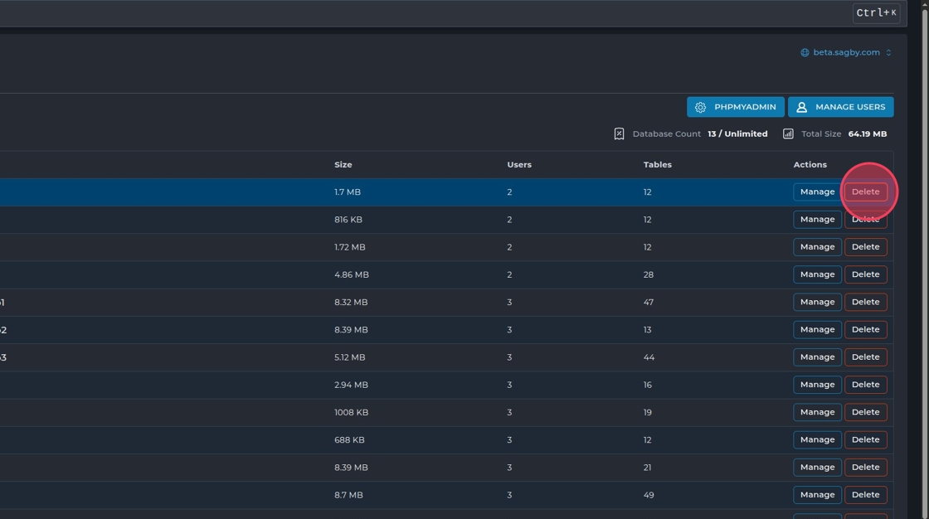Click the Total Size chart icon

click(788, 133)
